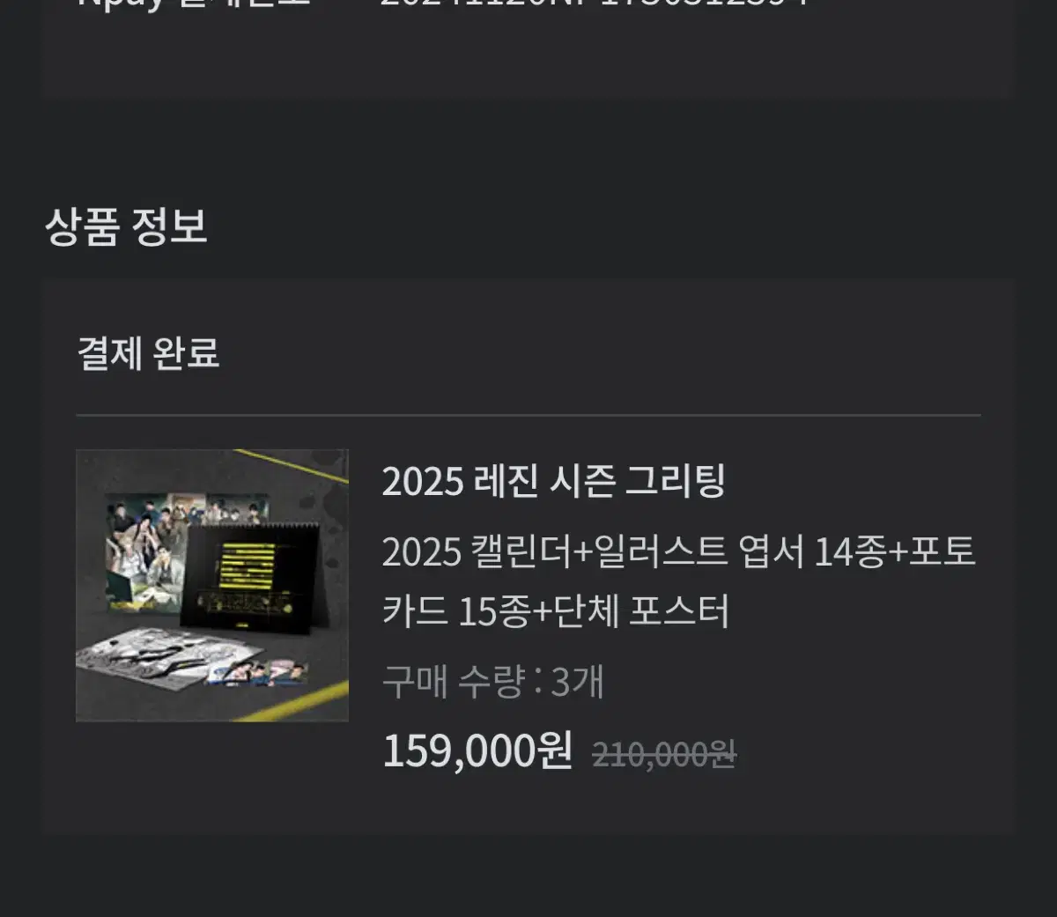Open the 2025 레진 시즌 그리팅 product thumbnail
The width and height of the screenshot is (1057, 917).
(212, 586)
